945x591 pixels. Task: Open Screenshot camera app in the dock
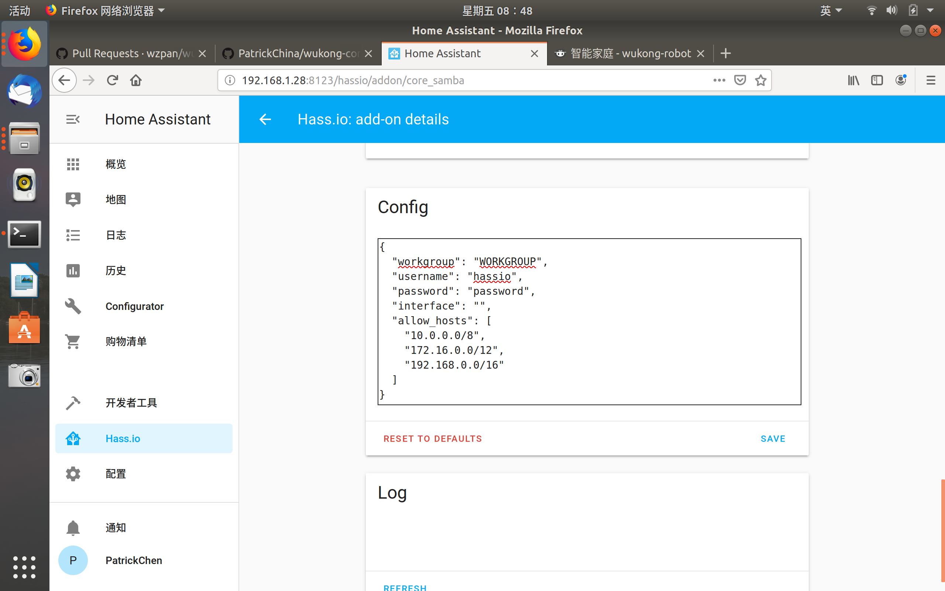point(24,375)
